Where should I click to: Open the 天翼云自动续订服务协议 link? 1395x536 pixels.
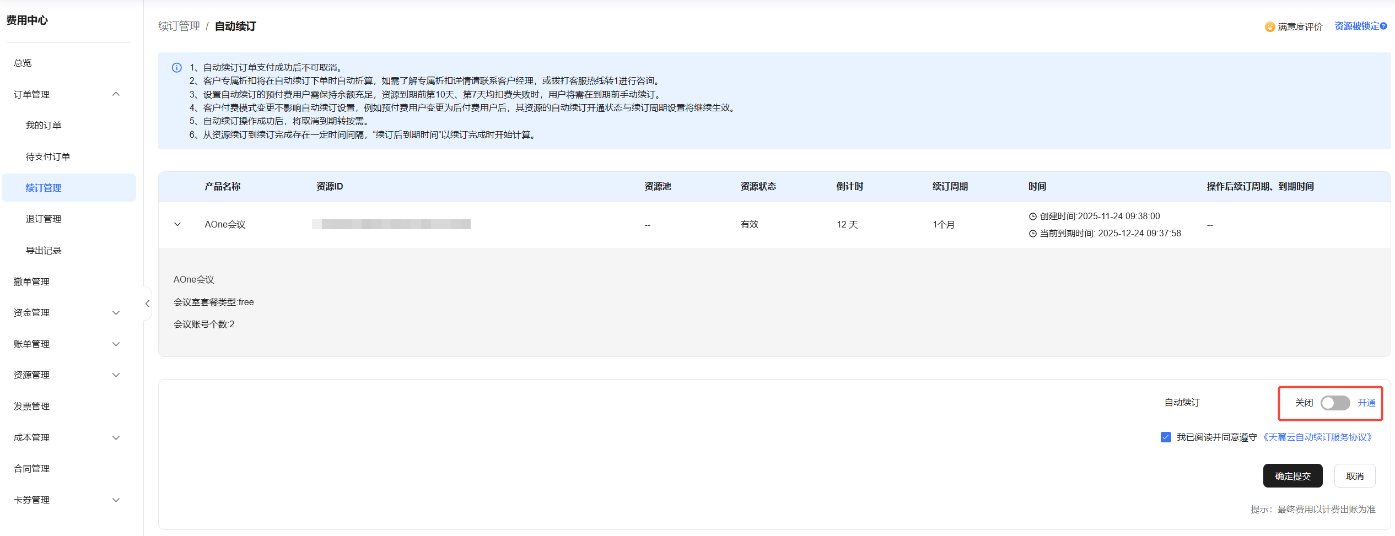point(1317,437)
